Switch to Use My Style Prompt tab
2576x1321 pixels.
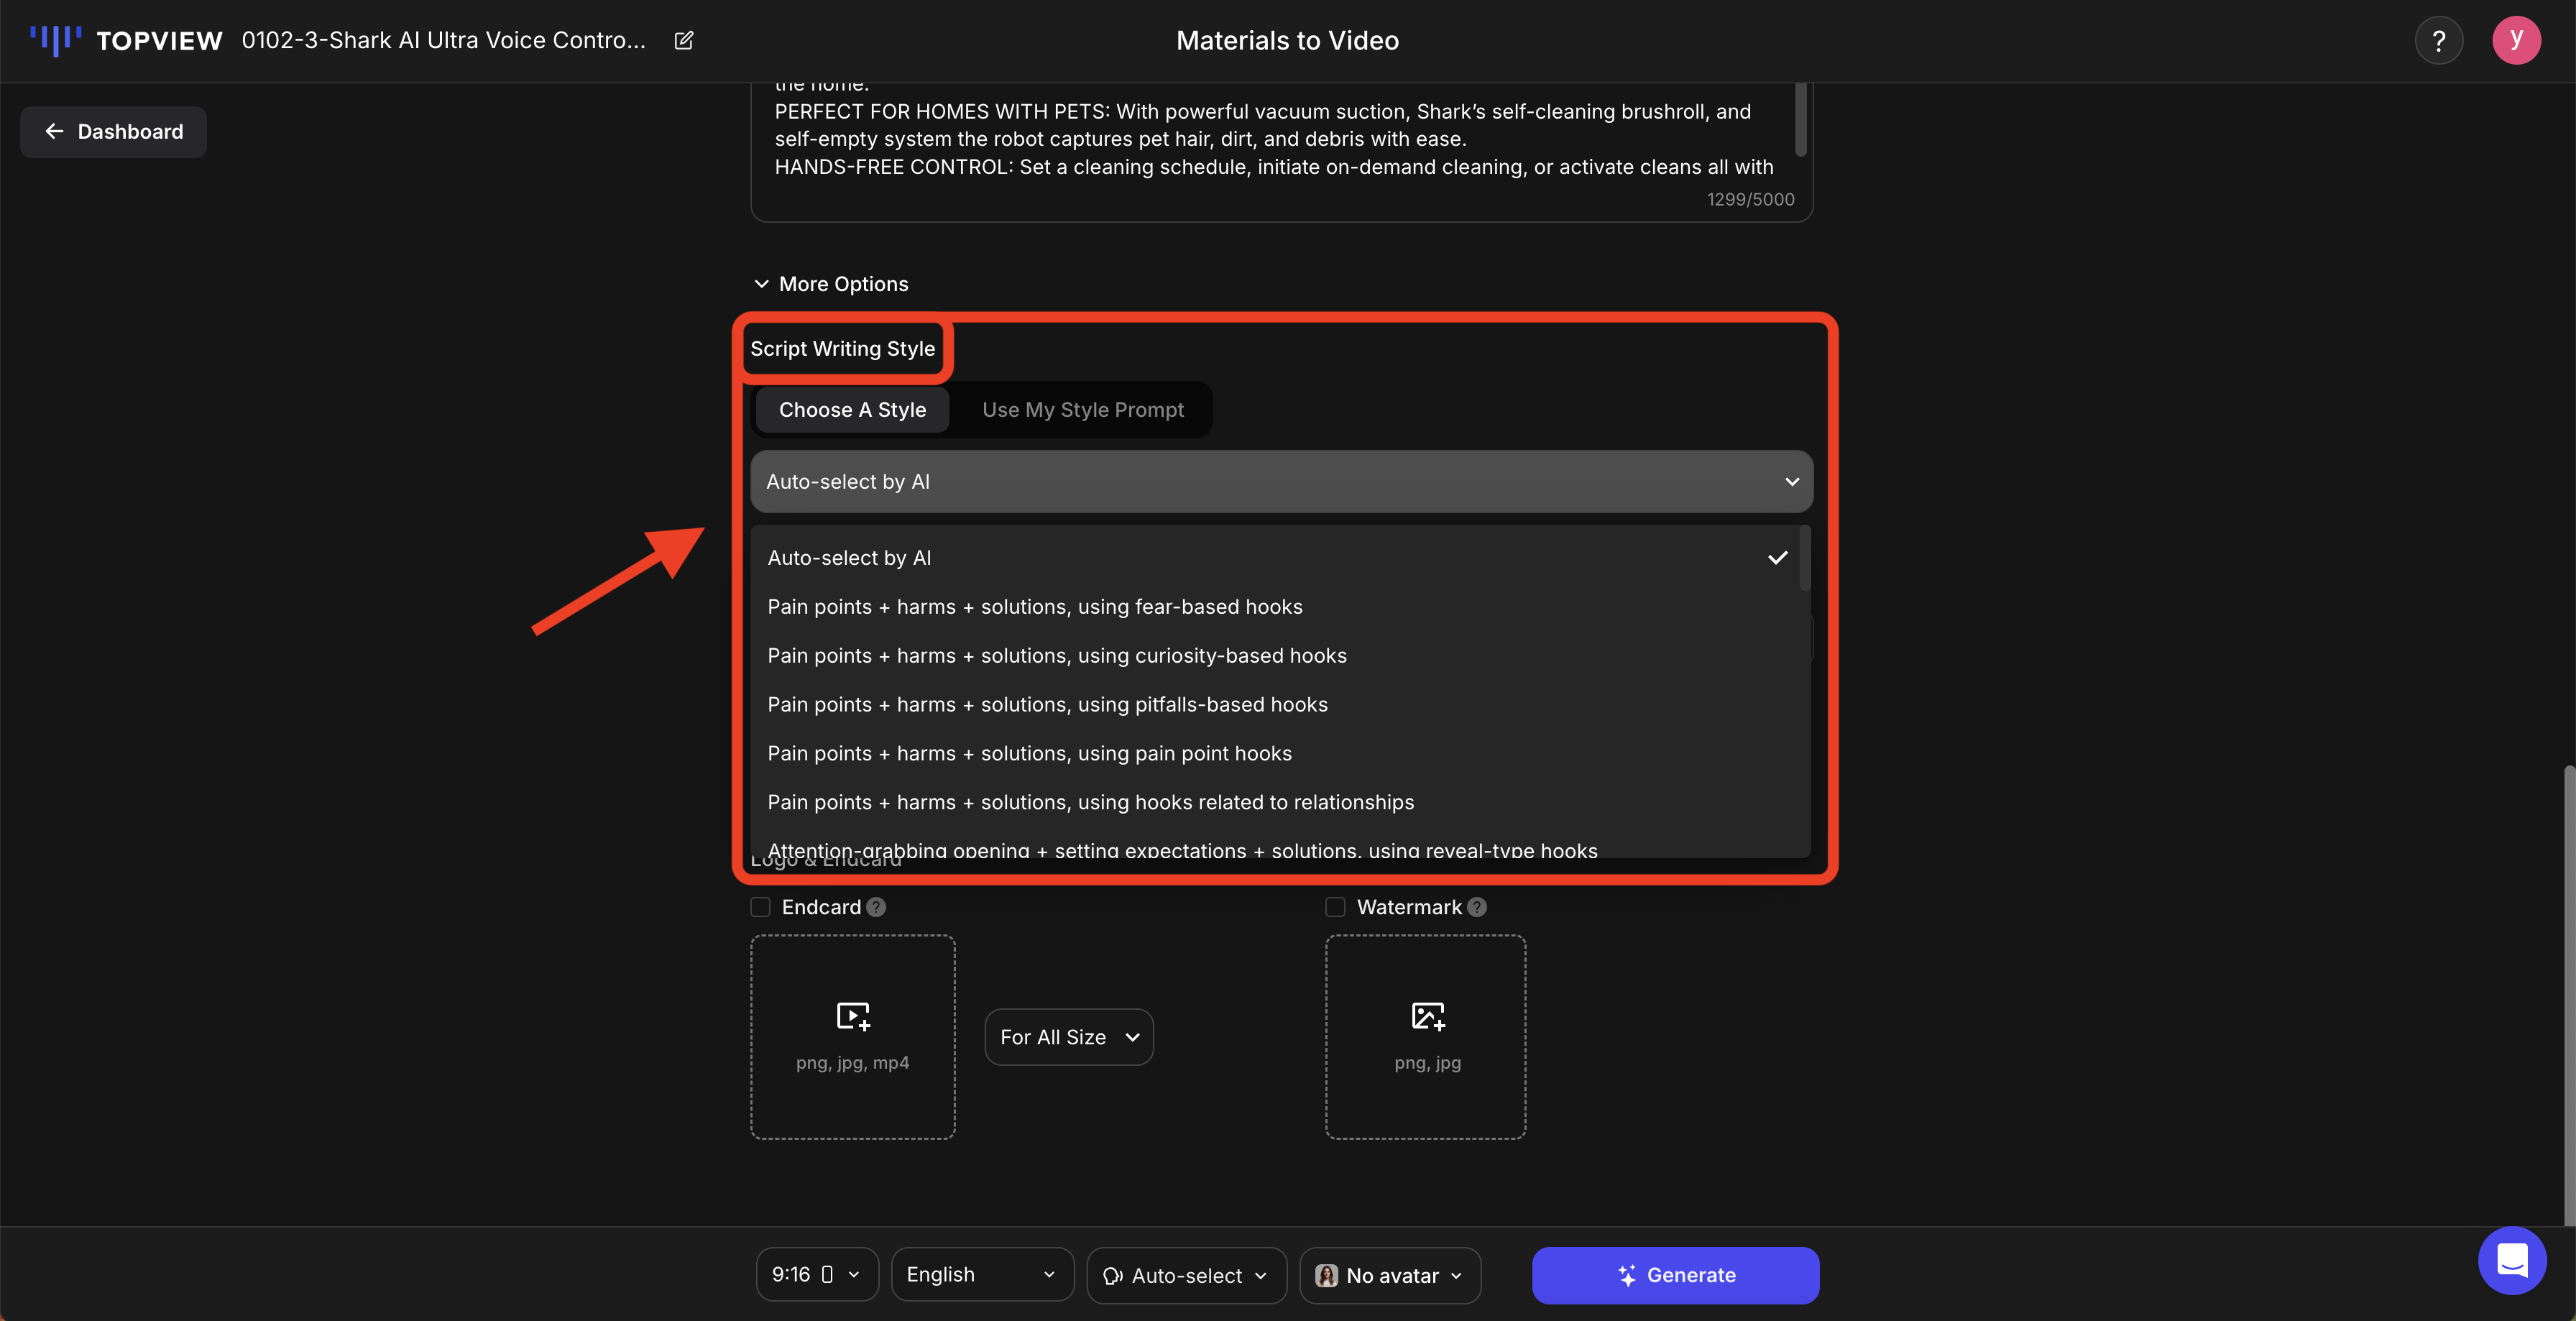pos(1083,410)
